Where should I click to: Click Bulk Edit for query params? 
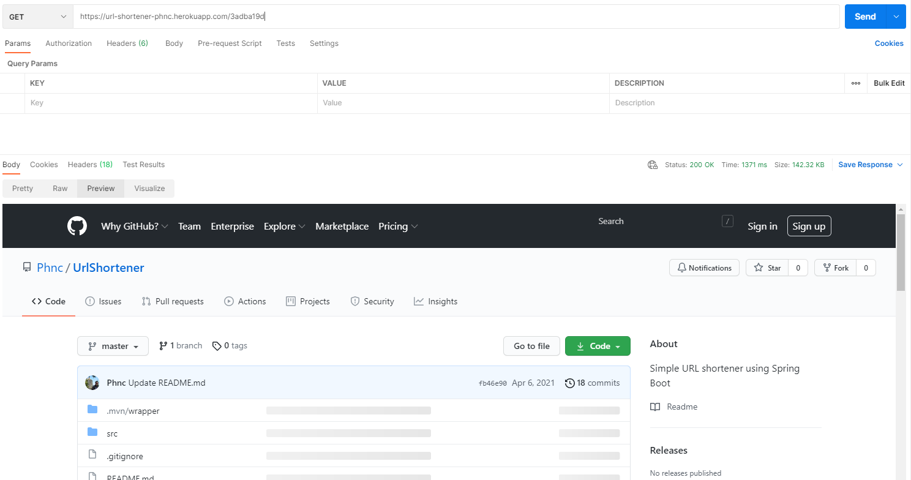click(x=889, y=83)
